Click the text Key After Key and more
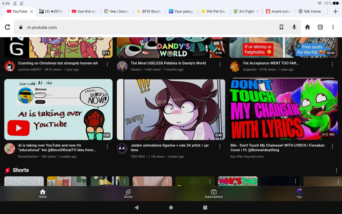This screenshot has width=342, height=214. click(x=247, y=156)
